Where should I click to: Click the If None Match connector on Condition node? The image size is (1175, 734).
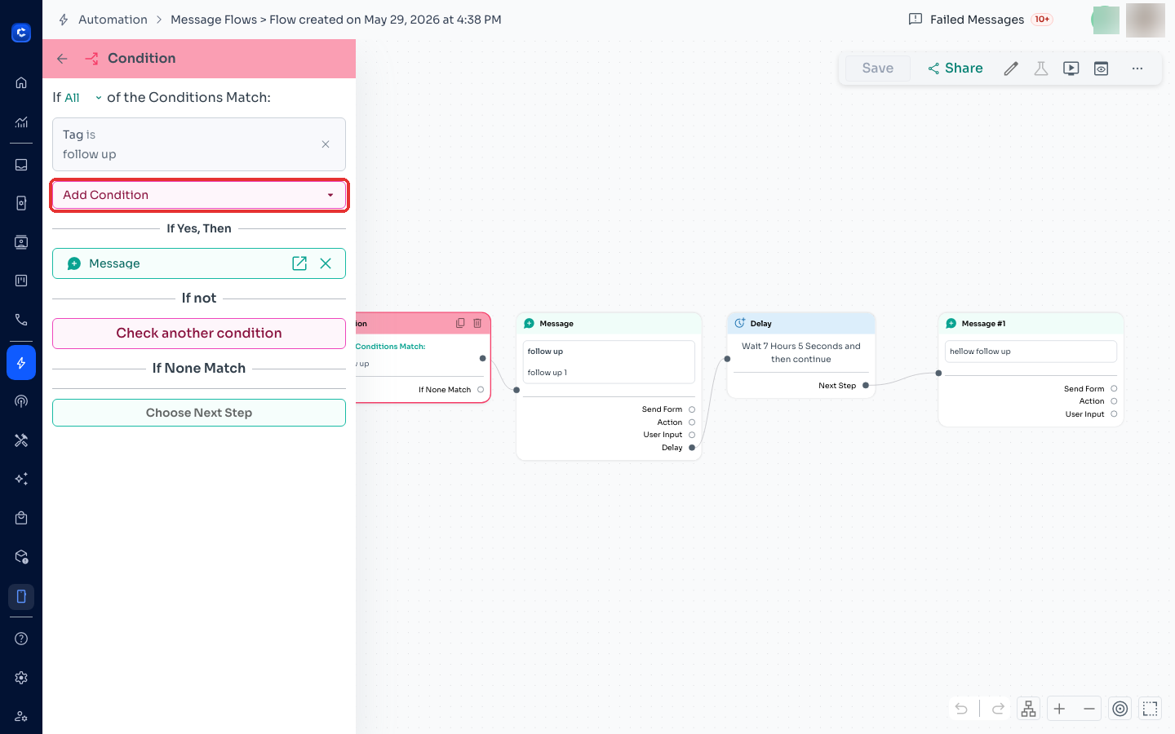481,390
